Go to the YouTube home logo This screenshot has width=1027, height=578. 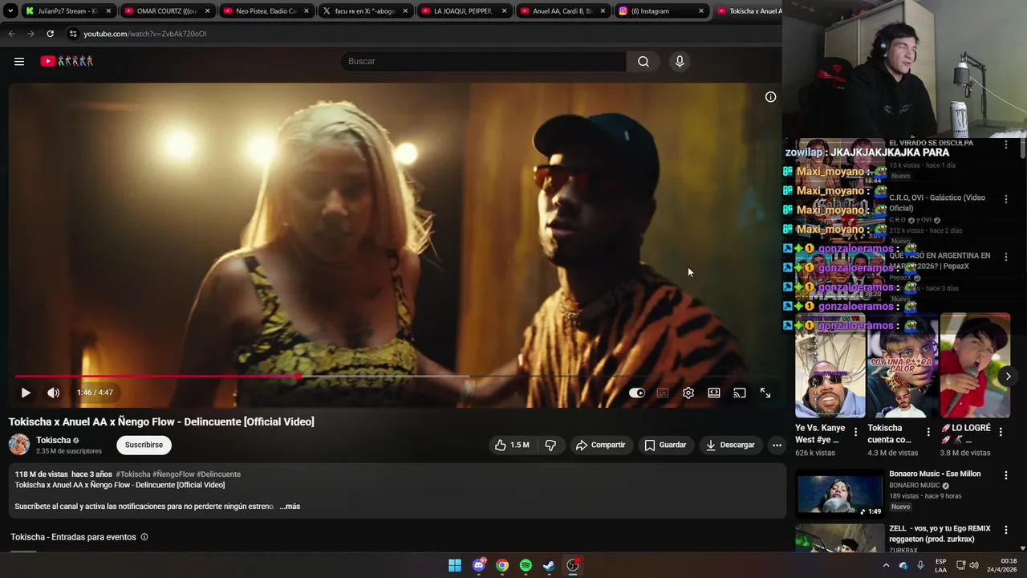pos(67,61)
